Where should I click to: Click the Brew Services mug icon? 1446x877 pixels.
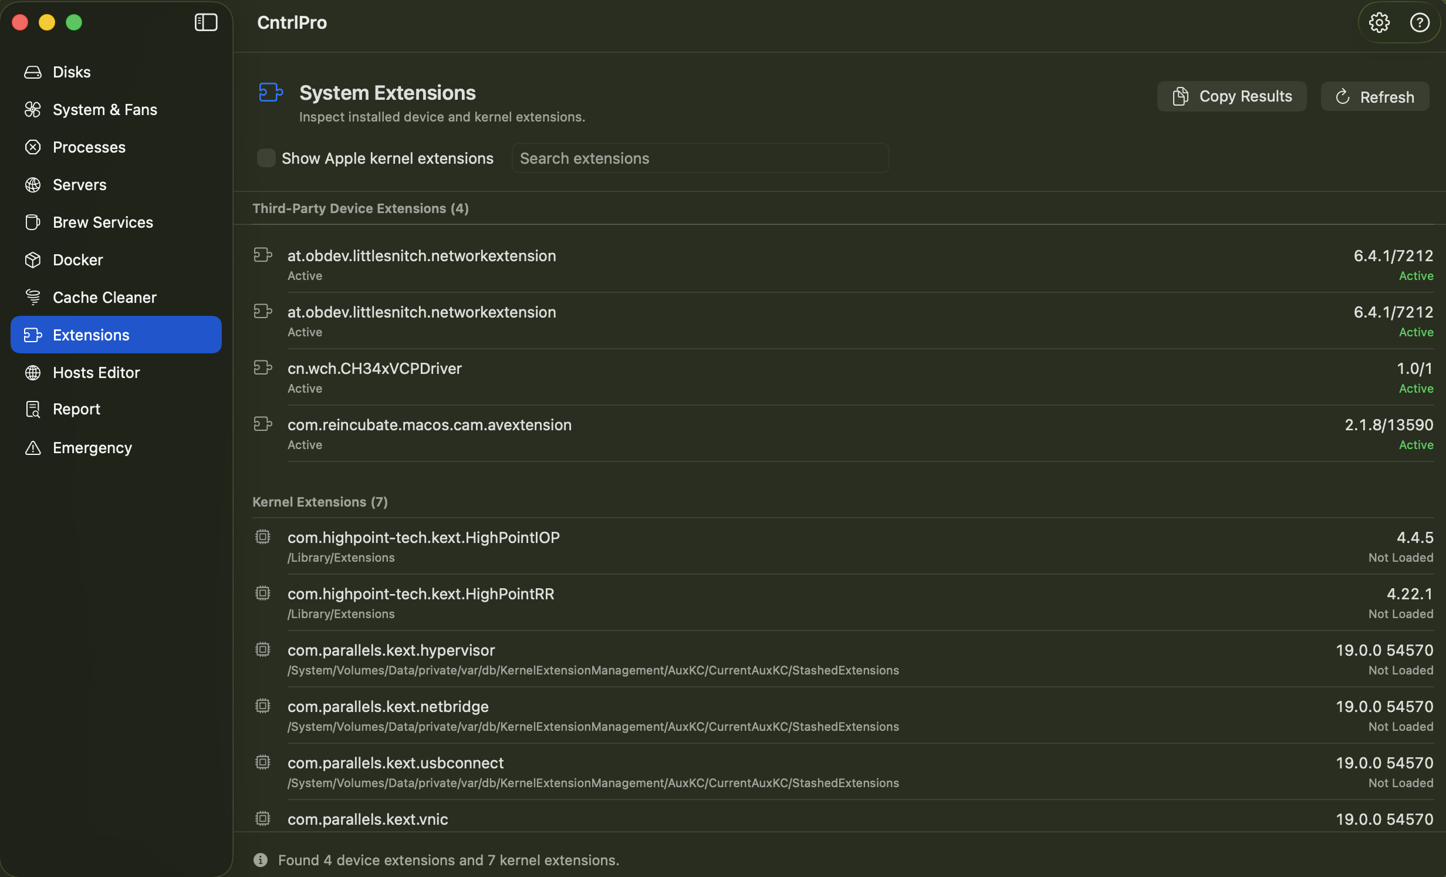tap(33, 222)
